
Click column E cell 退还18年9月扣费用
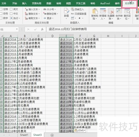66,105
